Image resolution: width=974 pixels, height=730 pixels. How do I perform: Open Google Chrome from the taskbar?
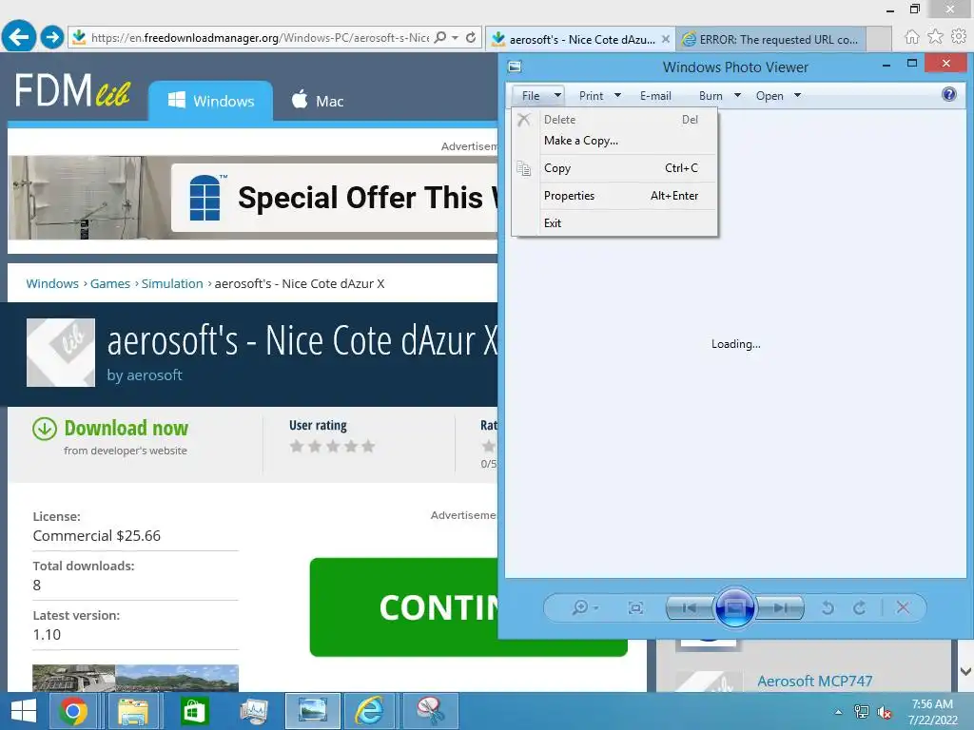coord(73,711)
